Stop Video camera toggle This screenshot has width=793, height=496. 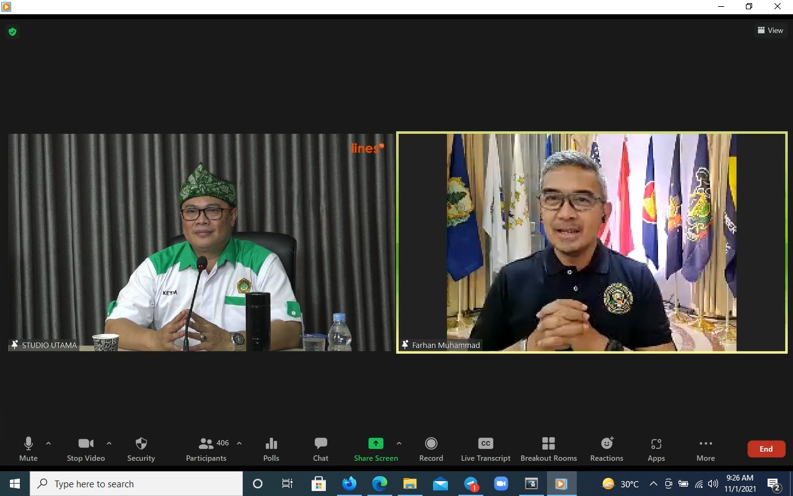(85, 449)
